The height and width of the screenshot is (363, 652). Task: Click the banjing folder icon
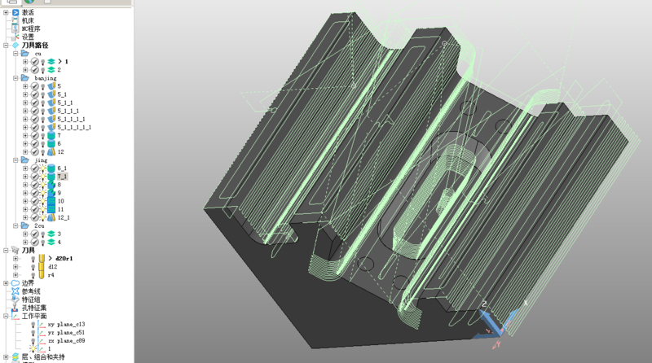(x=25, y=78)
